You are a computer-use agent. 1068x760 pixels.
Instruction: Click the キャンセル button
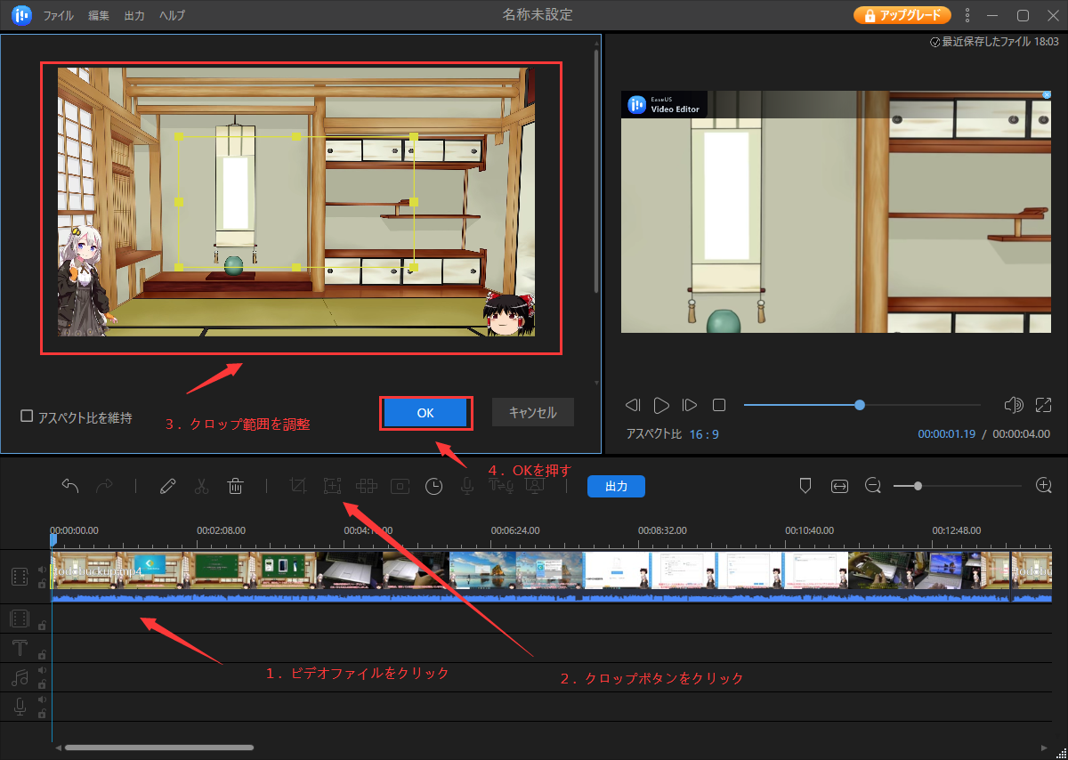(x=532, y=413)
